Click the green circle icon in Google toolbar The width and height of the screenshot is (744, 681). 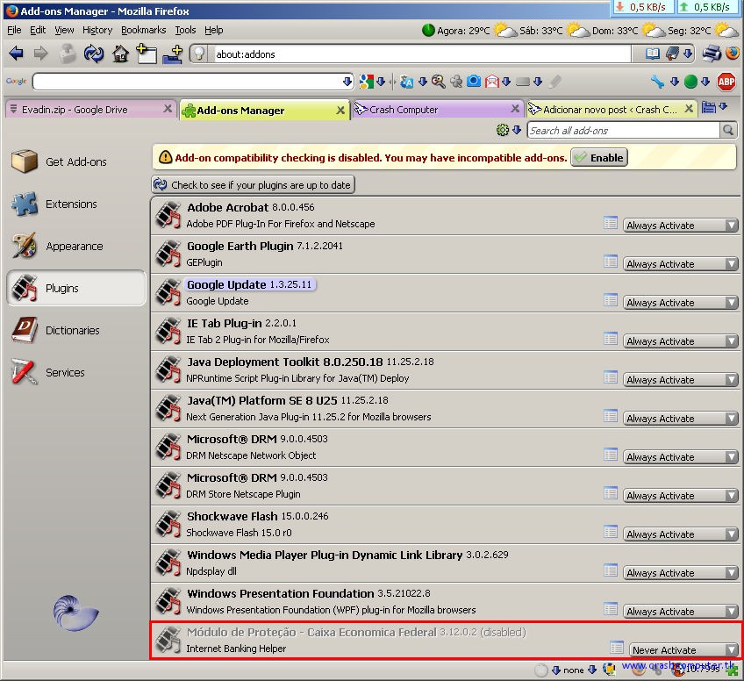click(690, 82)
